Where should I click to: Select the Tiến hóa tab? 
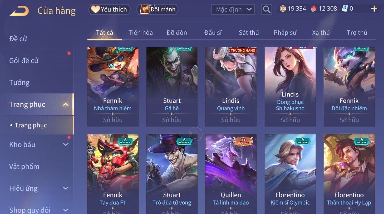(x=141, y=33)
